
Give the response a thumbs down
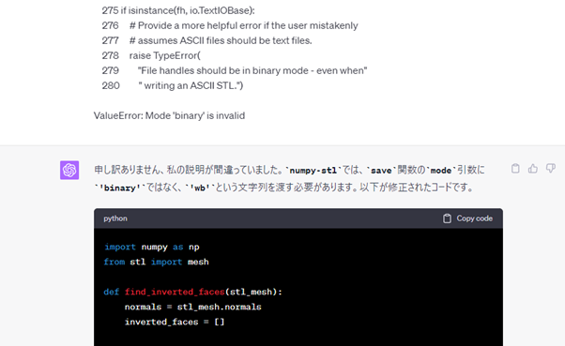coord(551,168)
